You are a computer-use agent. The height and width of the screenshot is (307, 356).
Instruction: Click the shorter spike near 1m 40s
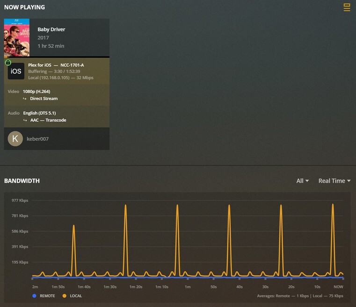(73, 250)
